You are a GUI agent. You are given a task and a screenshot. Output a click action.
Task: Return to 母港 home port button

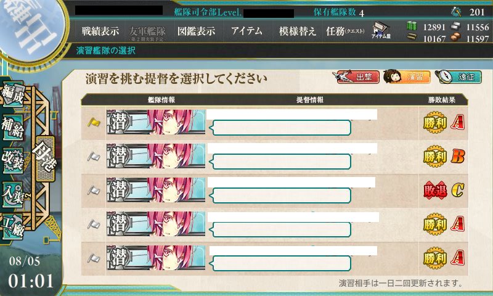pyautogui.click(x=46, y=159)
